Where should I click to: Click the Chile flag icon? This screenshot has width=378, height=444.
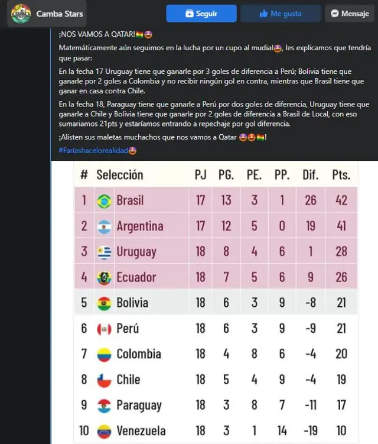click(104, 380)
